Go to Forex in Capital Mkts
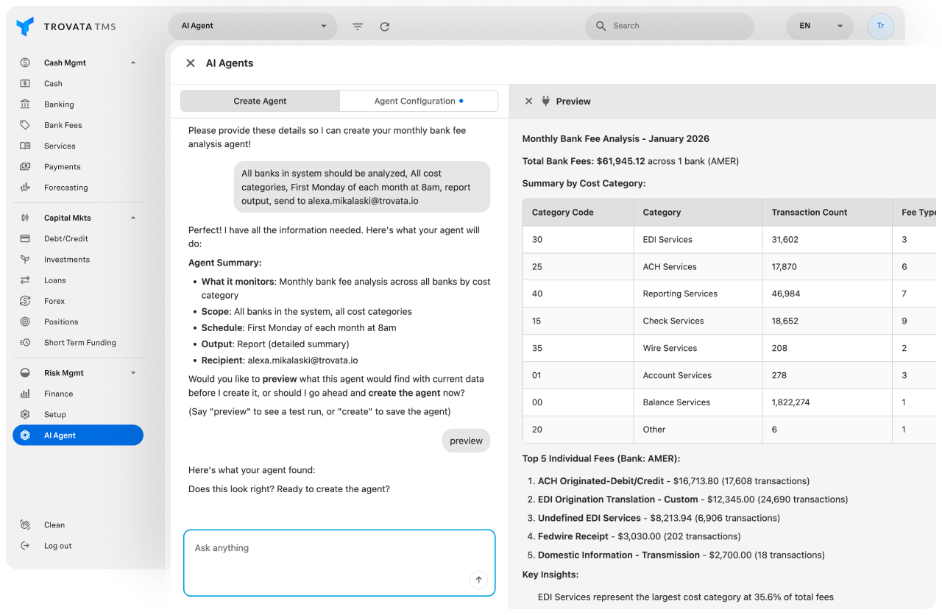This screenshot has width=942, height=615. 54,301
